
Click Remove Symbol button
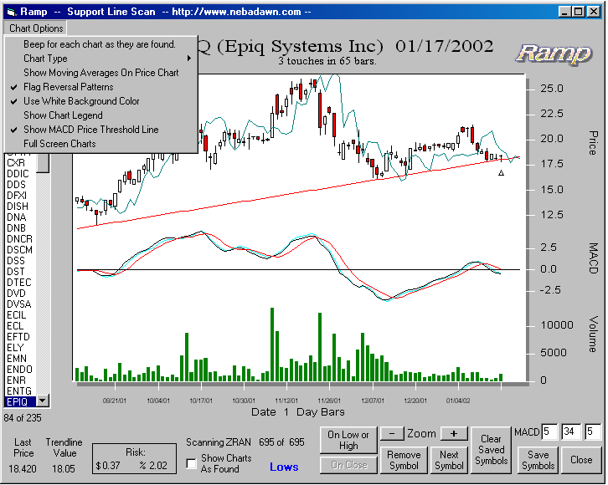point(404,460)
